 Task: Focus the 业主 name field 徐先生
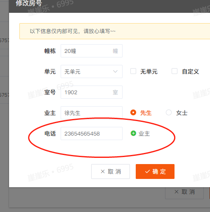[x=92, y=113]
